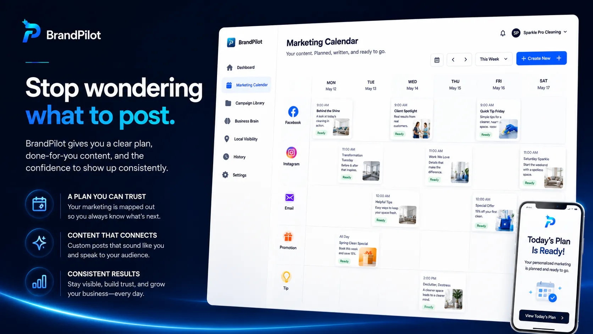The width and height of the screenshot is (593, 334).
Task: Click the Spring Clean Special gift thumbnail
Action: coord(367,256)
